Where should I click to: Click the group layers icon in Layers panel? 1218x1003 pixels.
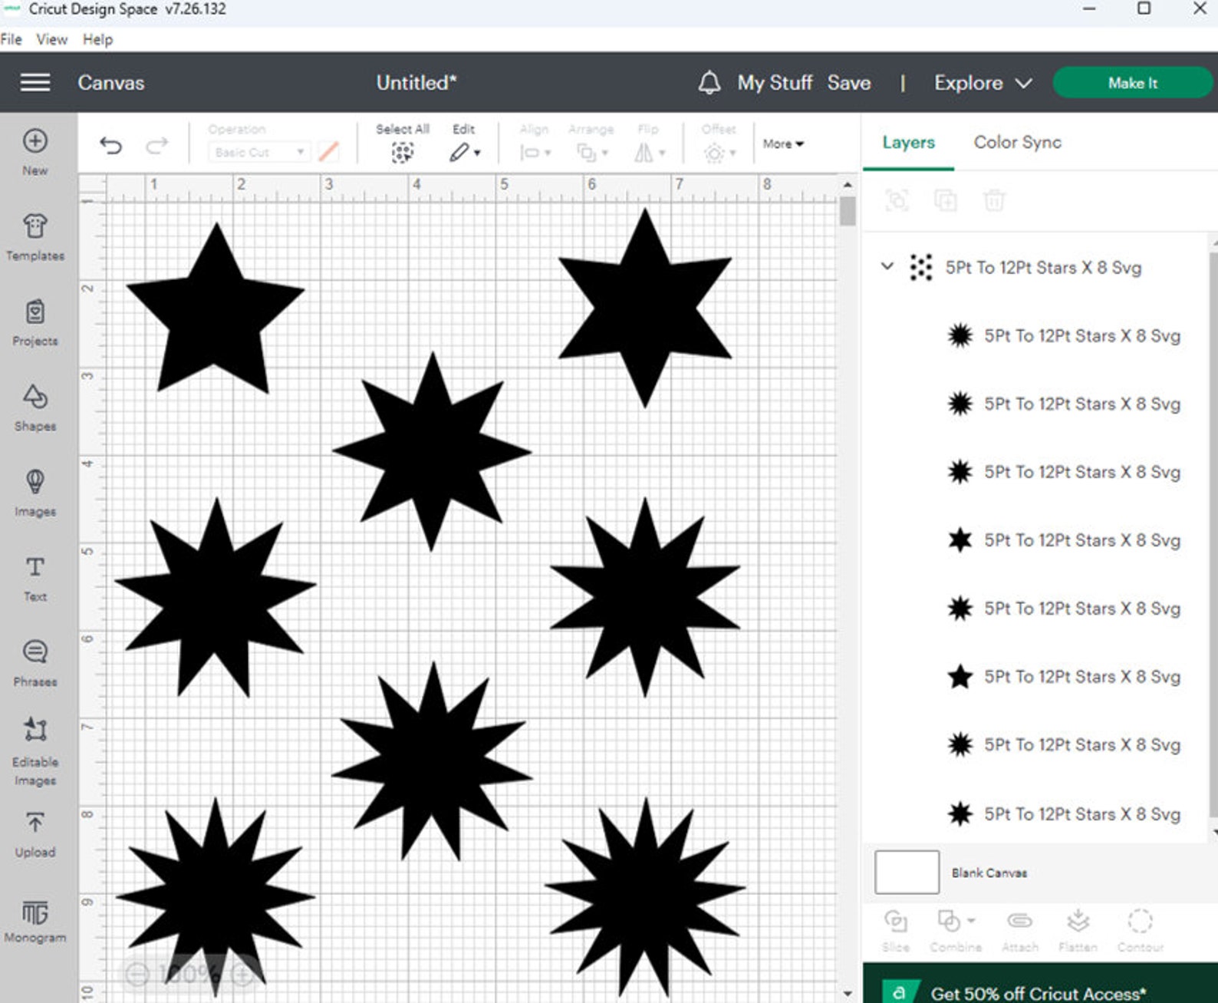coord(897,200)
